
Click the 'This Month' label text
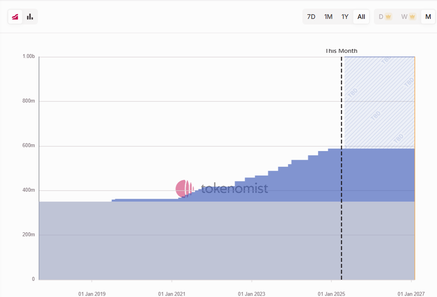click(x=341, y=51)
